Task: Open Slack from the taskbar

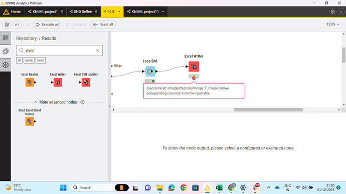Action: [x=255, y=187]
